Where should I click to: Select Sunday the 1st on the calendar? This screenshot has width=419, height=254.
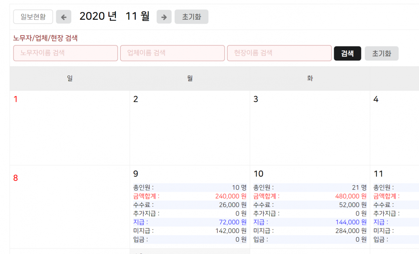(x=15, y=99)
